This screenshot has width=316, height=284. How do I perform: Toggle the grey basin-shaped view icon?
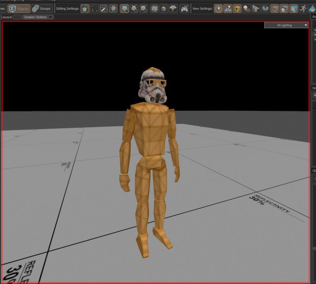pos(265,9)
